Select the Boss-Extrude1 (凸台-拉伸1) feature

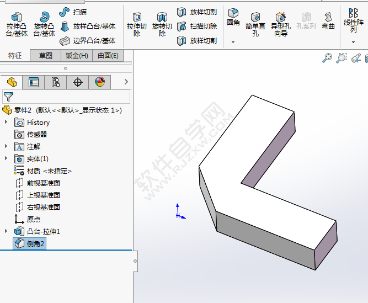click(37, 232)
